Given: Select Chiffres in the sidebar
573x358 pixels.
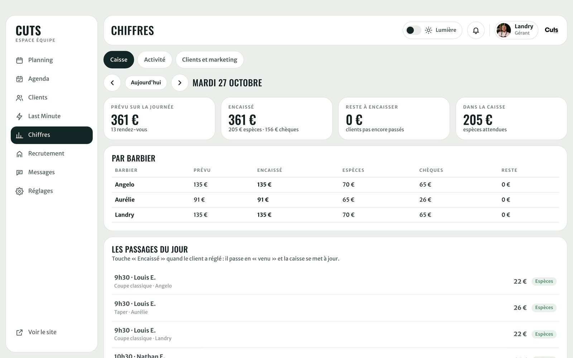Looking at the screenshot, I should tap(52, 135).
